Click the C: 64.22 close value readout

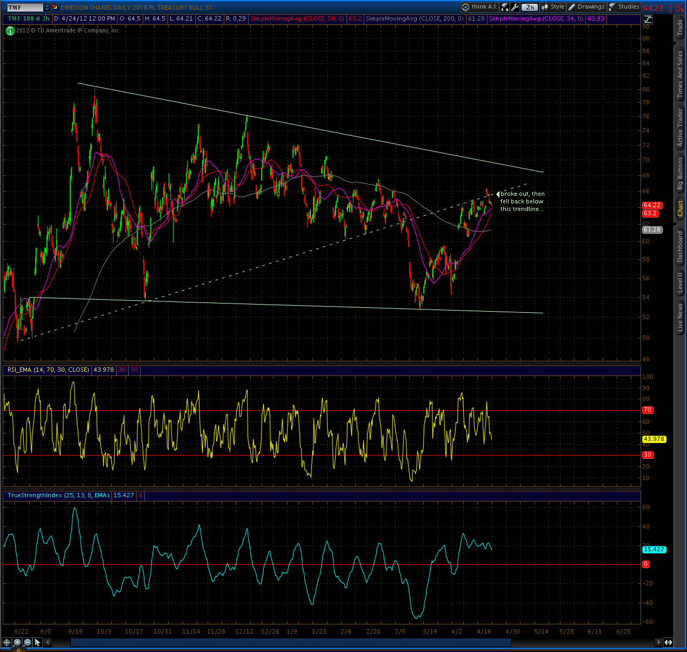pyautogui.click(x=210, y=19)
